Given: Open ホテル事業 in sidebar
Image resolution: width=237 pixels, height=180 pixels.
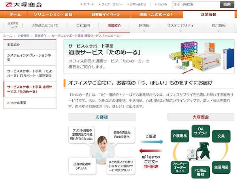Looking at the screenshot, I should [30, 103].
